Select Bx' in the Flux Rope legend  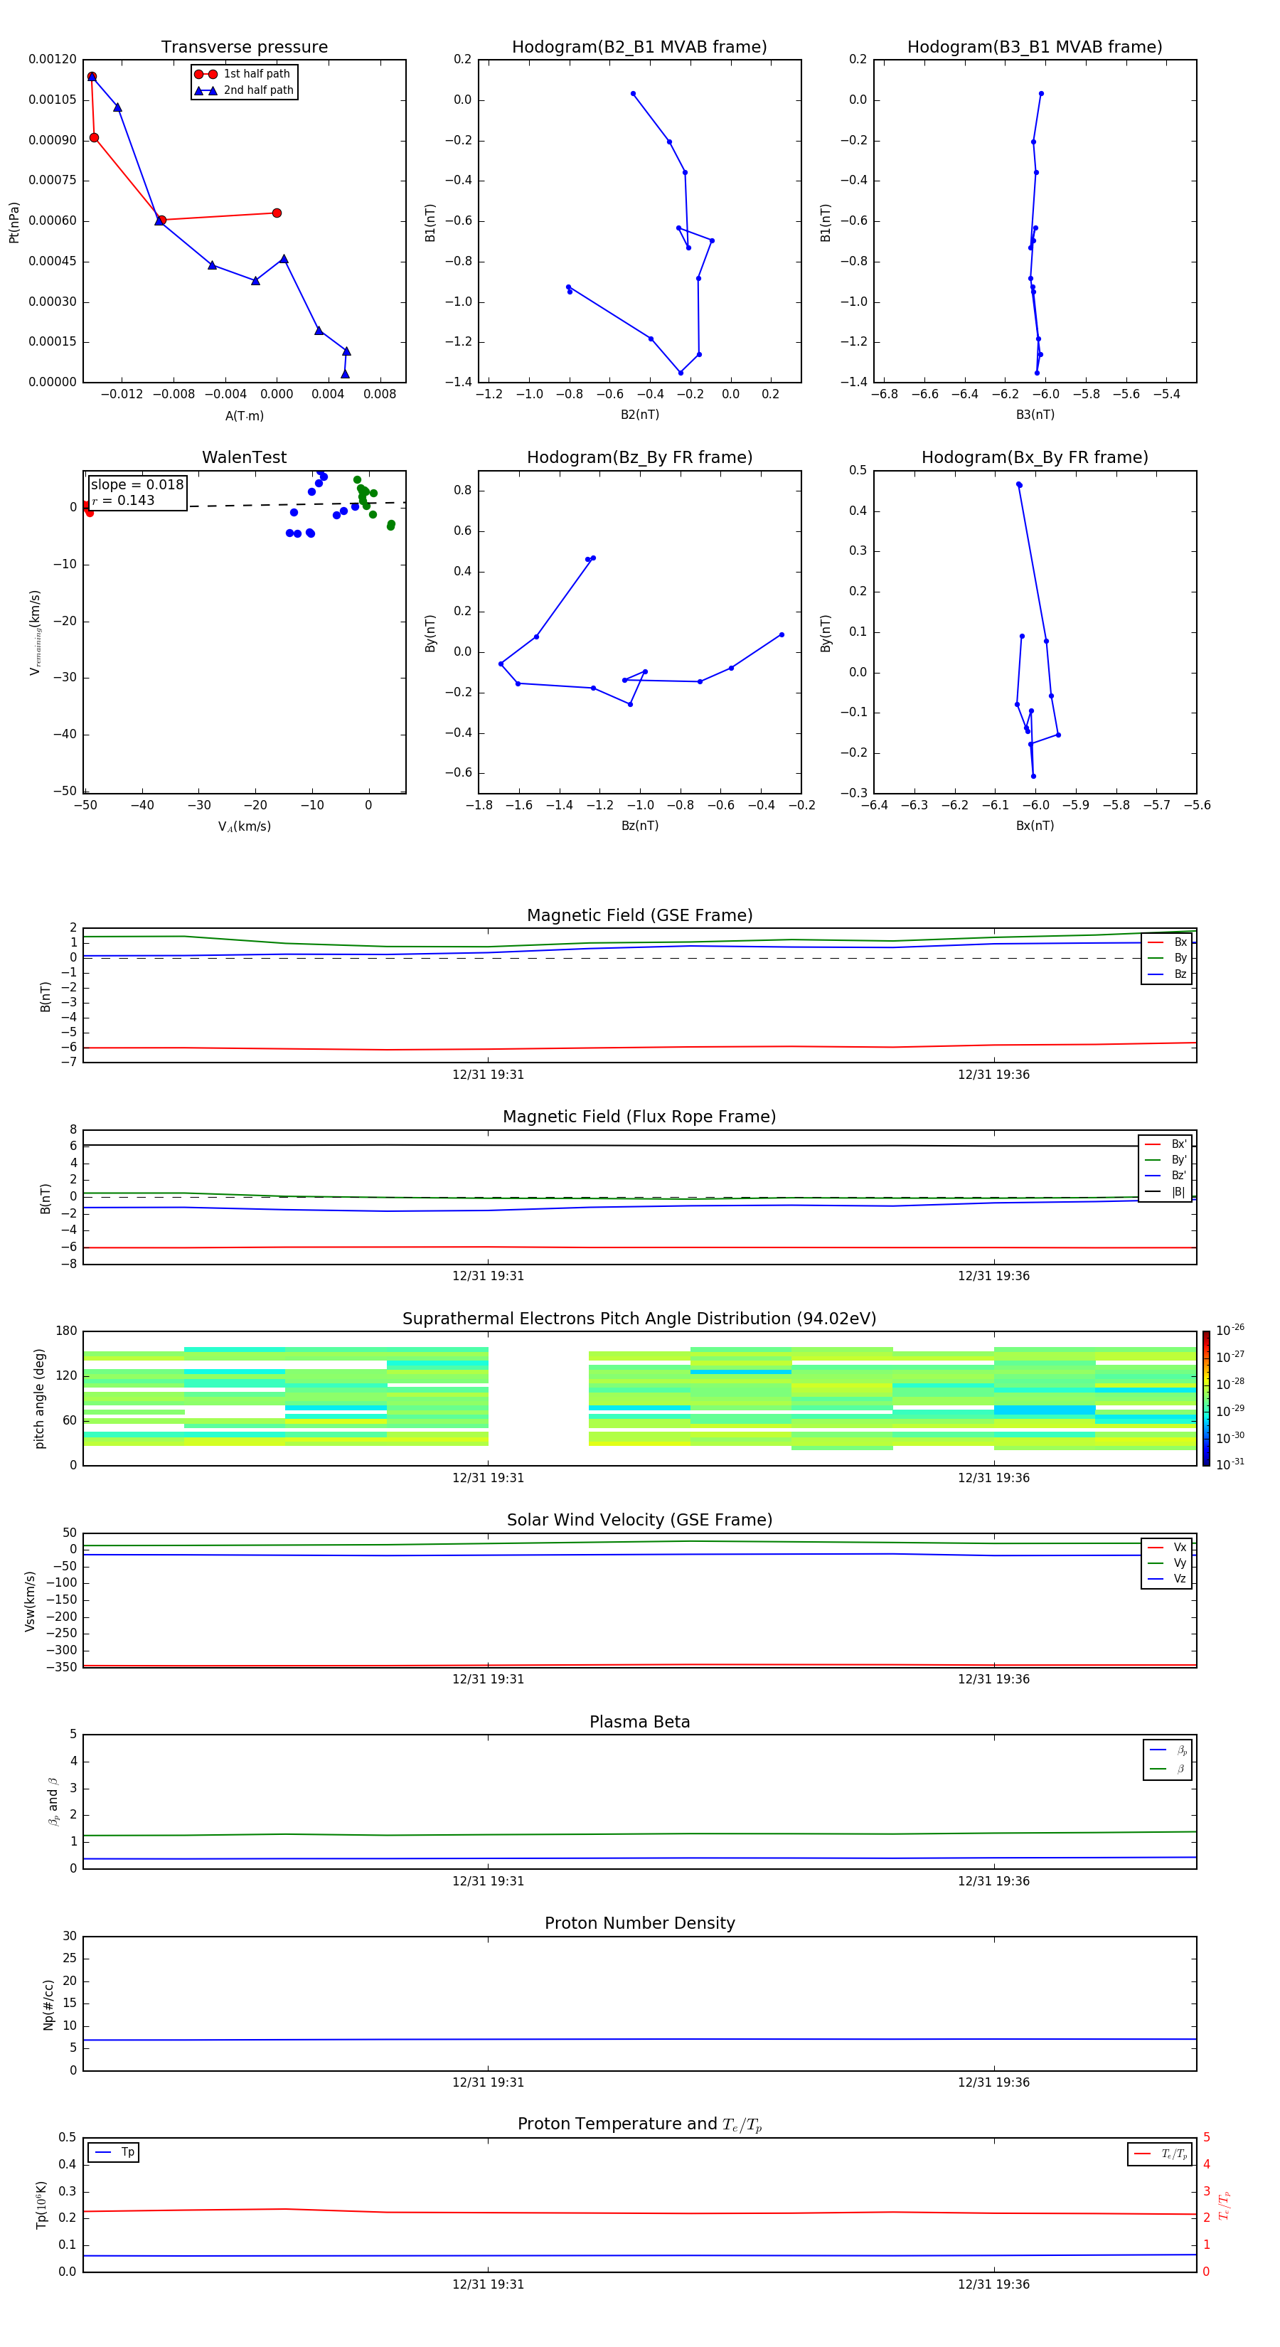point(1166,1144)
